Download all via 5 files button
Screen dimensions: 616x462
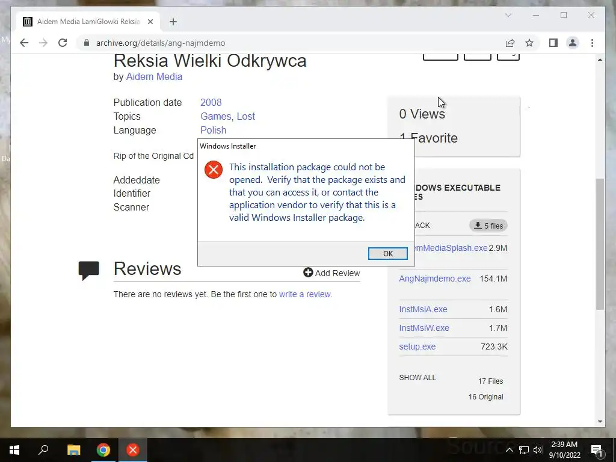click(488, 226)
